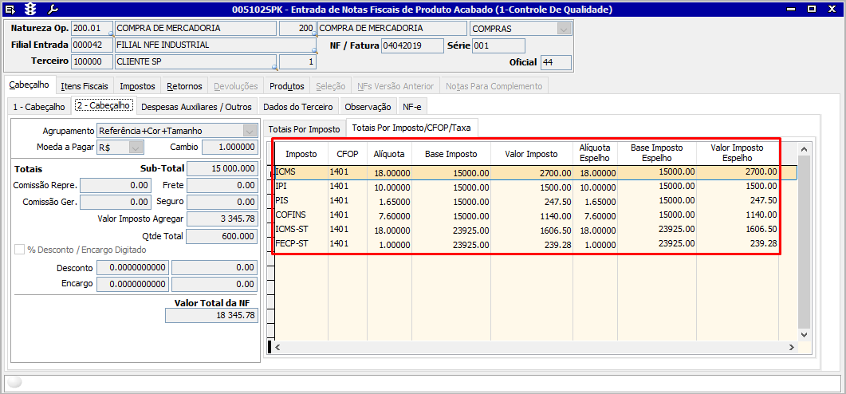This screenshot has height=394, width=846.
Task: Click the Imposto column header
Action: (x=301, y=154)
